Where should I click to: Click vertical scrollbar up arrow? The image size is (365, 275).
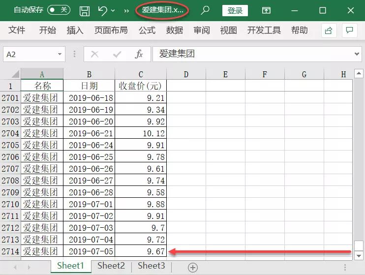point(359,74)
